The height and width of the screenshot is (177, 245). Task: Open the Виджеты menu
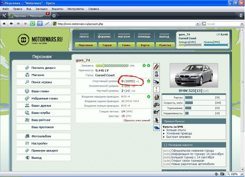point(57,9)
